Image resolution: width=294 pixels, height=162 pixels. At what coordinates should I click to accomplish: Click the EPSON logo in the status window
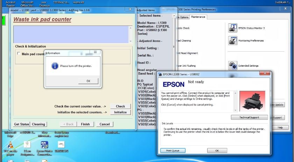point(174,84)
